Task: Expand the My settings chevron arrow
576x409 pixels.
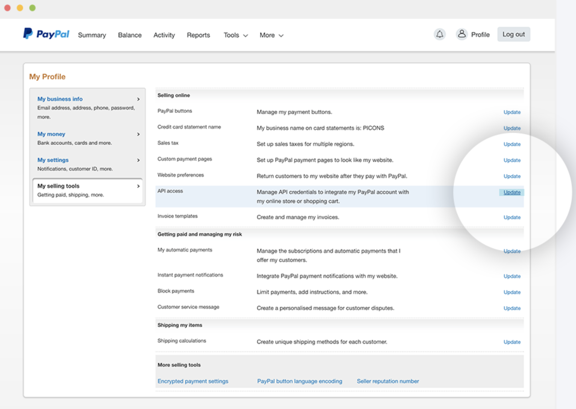Action: pyautogui.click(x=138, y=160)
